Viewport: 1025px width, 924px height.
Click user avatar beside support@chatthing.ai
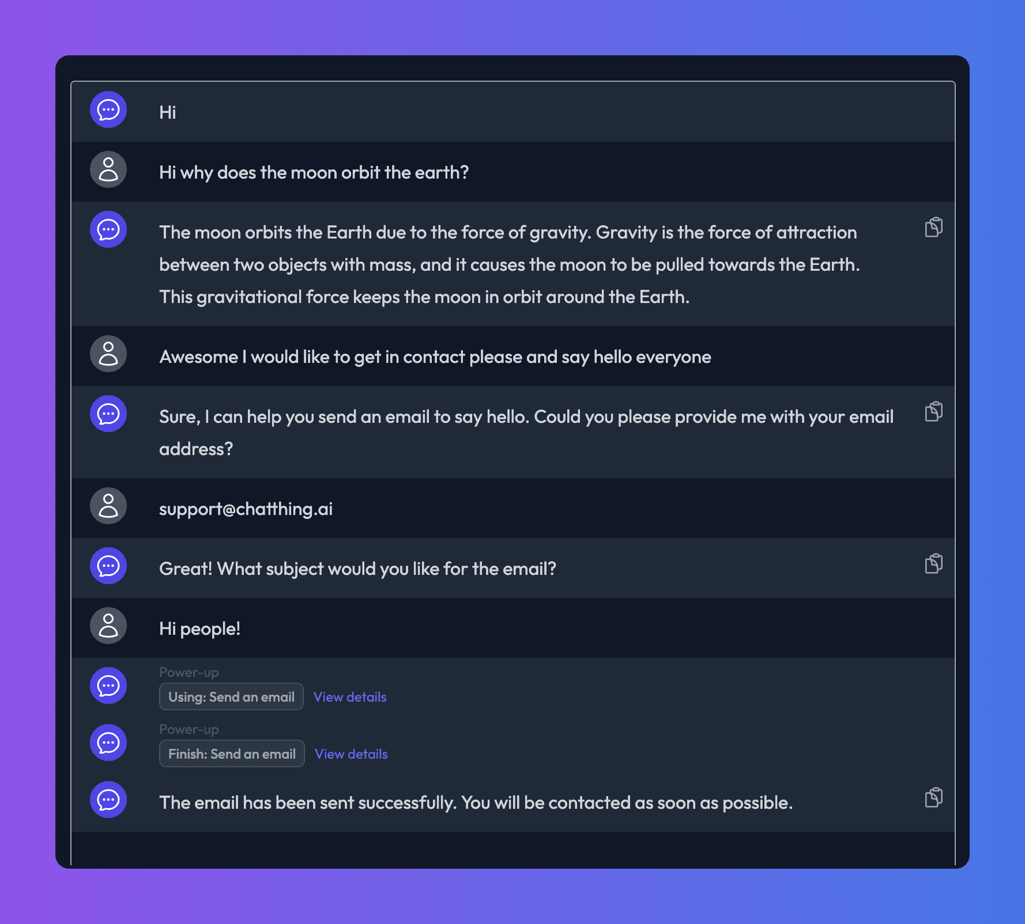pos(108,506)
